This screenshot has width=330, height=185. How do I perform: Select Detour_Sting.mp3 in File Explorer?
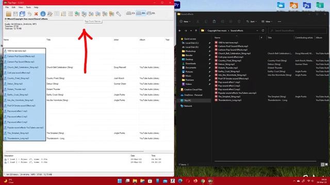(226, 64)
